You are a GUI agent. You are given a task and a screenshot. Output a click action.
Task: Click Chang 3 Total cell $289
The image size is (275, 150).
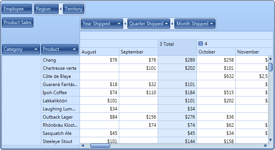[177, 60]
